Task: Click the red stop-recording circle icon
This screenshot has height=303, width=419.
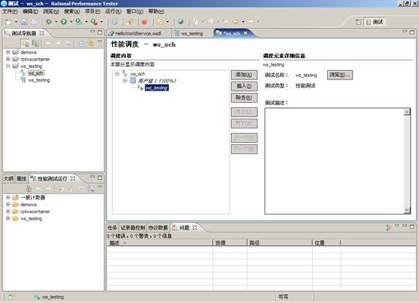Action: pos(145,22)
